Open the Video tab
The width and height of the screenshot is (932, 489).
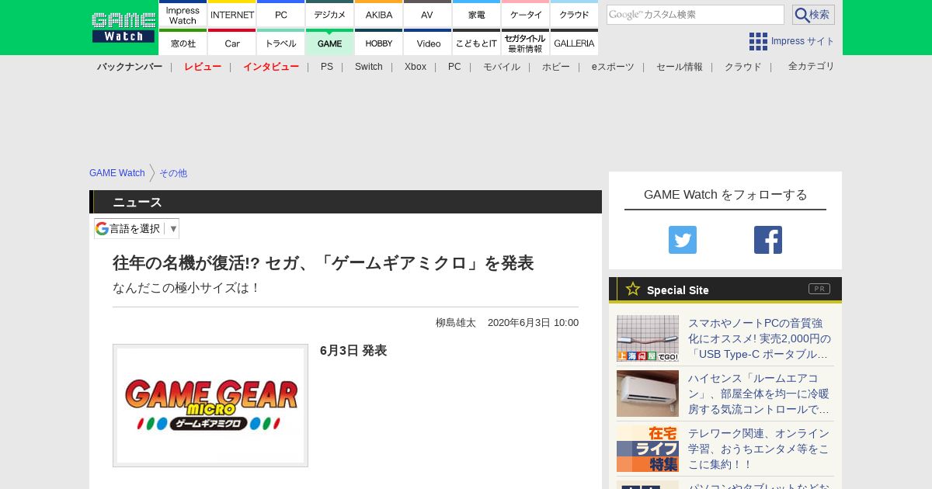pos(427,42)
